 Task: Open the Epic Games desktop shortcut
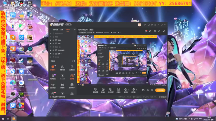(x=30, y=4)
